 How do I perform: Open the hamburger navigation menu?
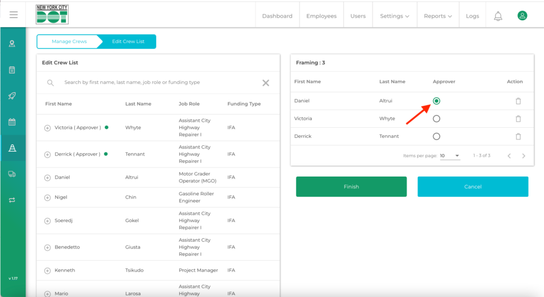click(13, 15)
